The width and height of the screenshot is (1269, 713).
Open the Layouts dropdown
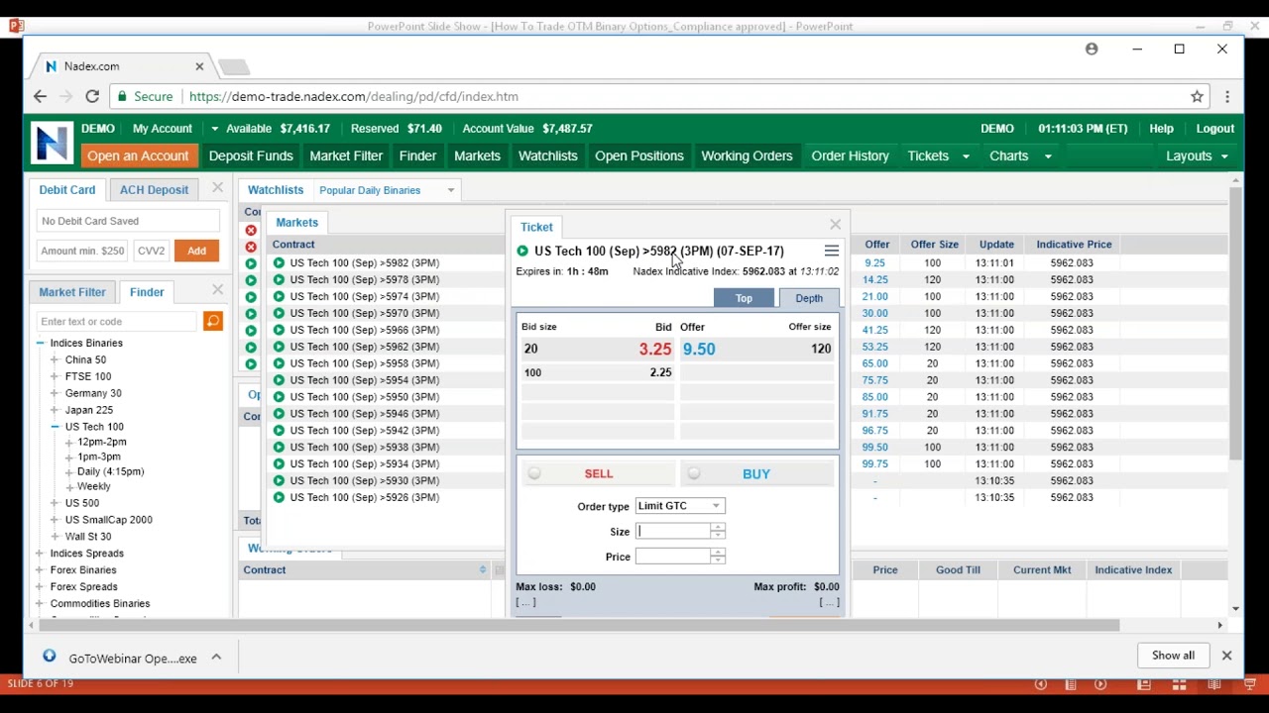tap(1197, 155)
